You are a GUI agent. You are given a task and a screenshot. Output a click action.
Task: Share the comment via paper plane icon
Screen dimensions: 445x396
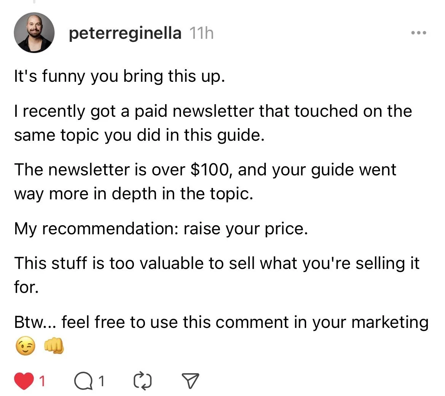[x=191, y=381]
